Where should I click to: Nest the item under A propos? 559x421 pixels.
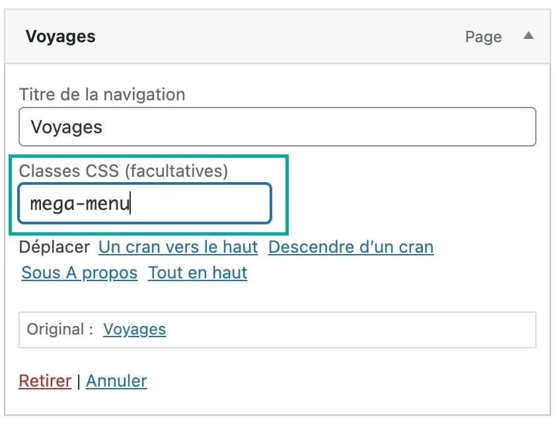pyautogui.click(x=79, y=273)
